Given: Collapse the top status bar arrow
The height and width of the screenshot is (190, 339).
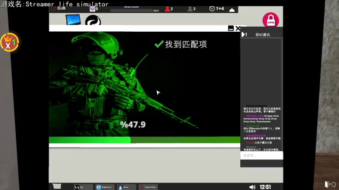Looking at the screenshot, I should pos(232,10).
